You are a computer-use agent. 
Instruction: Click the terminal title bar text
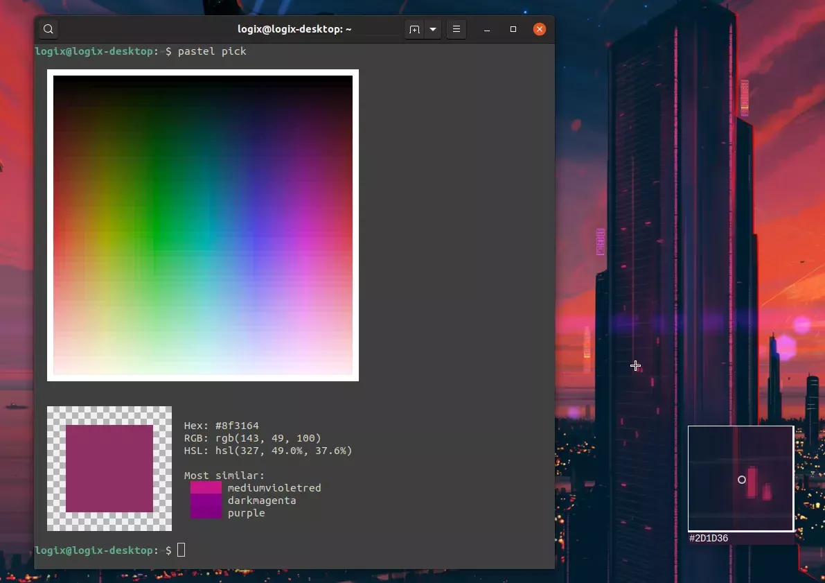[294, 29]
